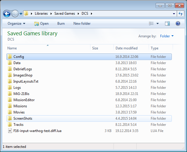The height and width of the screenshot is (152, 187).
Task: Open the recent pages dropdown arrow
Action: (x=21, y=14)
